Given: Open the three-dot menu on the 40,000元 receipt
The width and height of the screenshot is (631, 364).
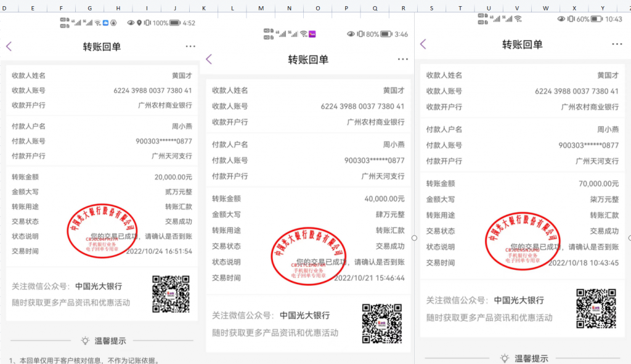Looking at the screenshot, I should click(403, 59).
